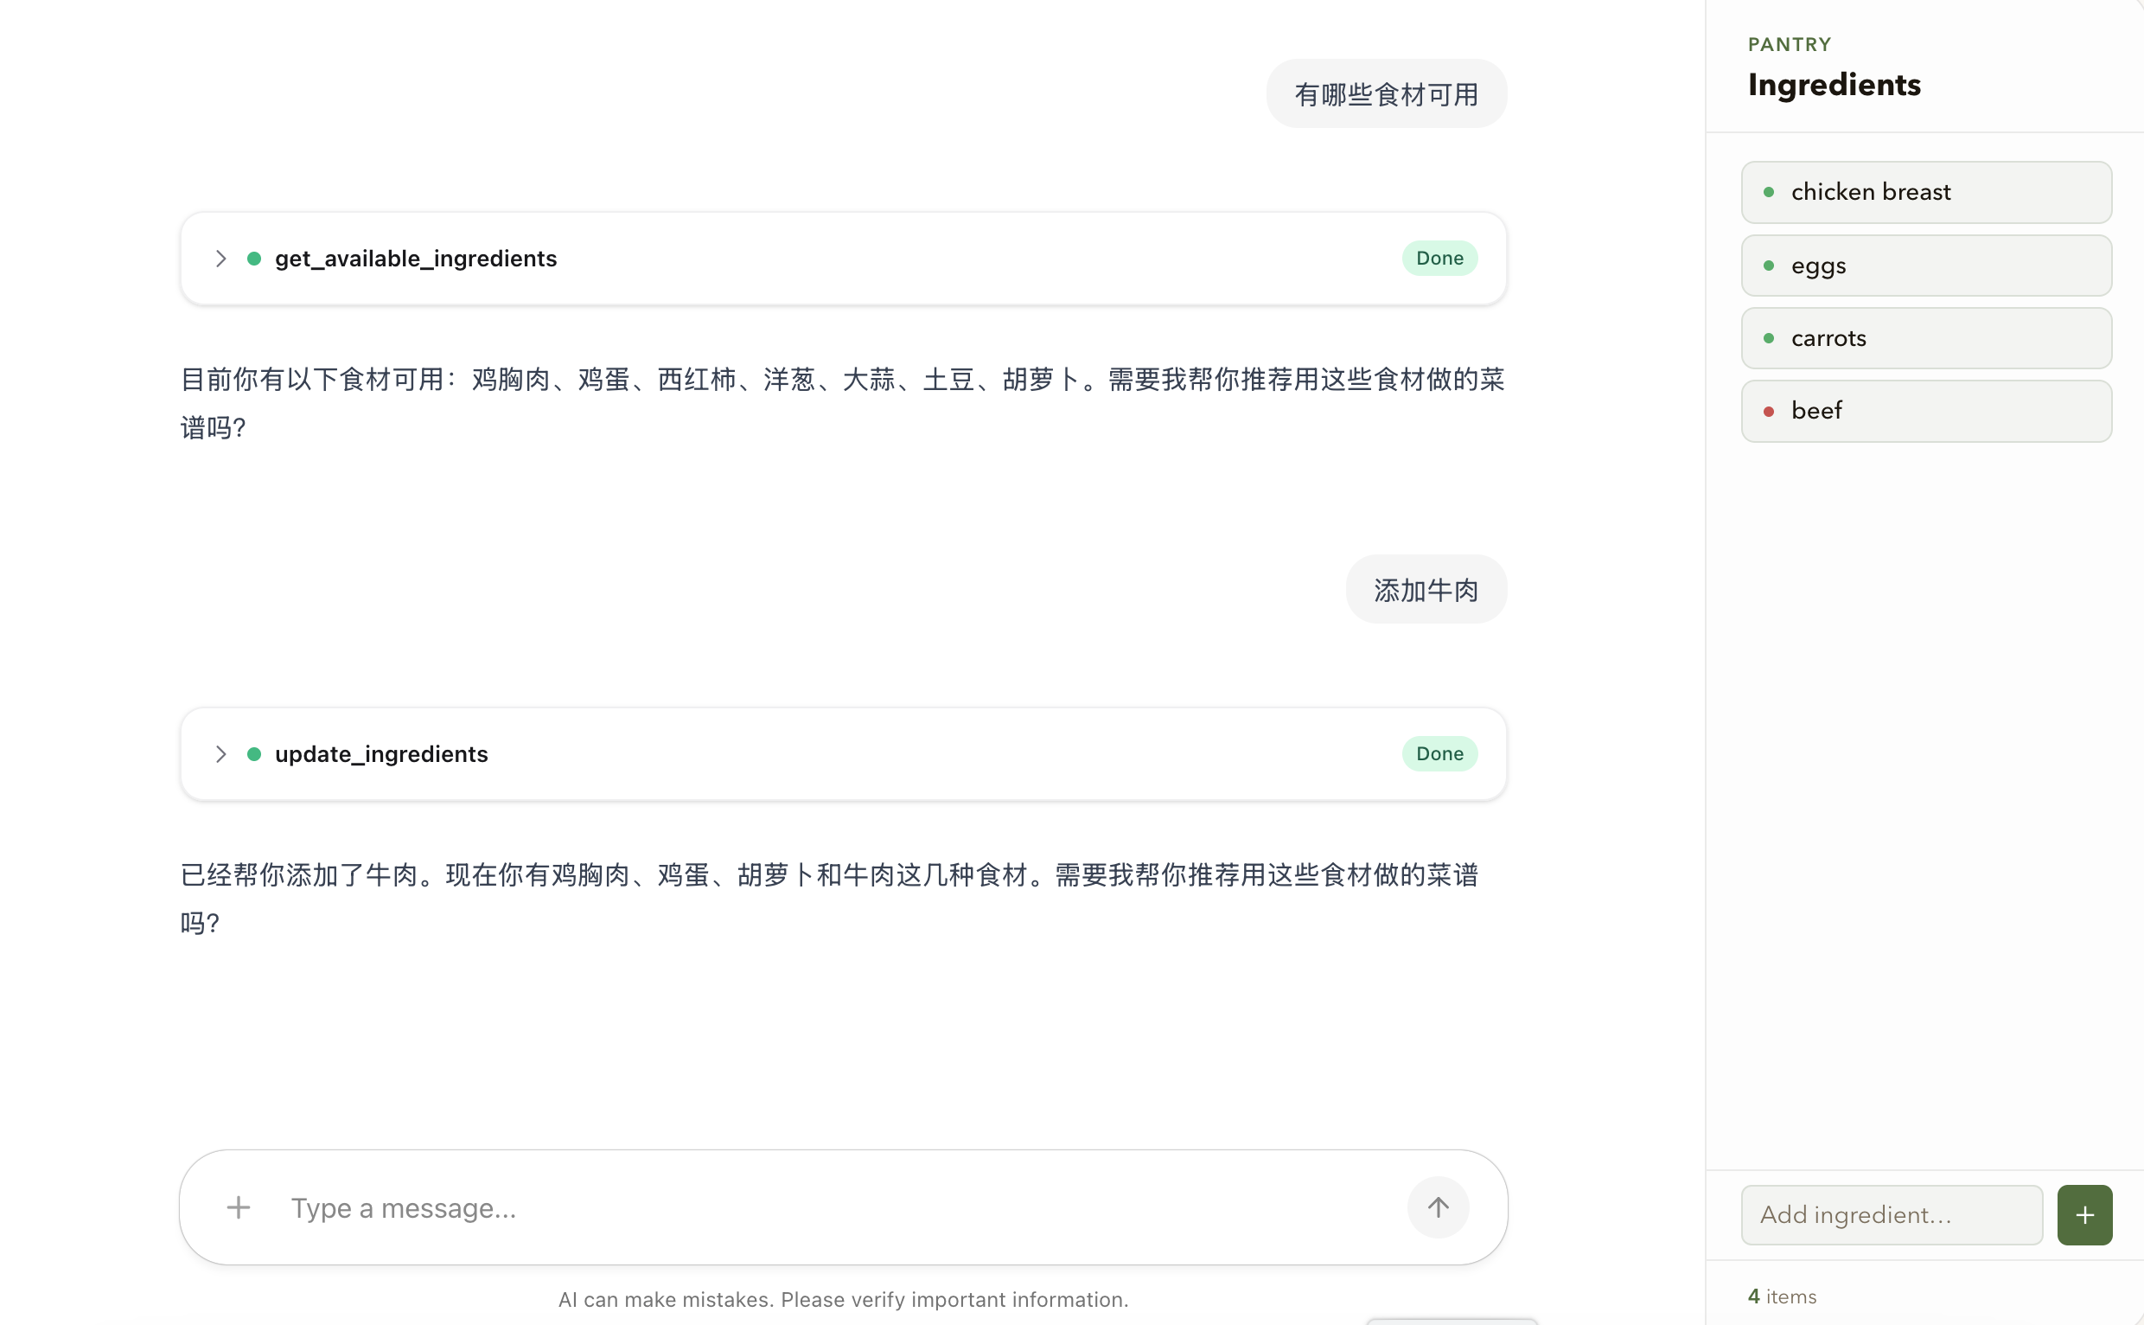The height and width of the screenshot is (1325, 2144).
Task: Select the beef ingredient item
Action: click(x=1926, y=411)
